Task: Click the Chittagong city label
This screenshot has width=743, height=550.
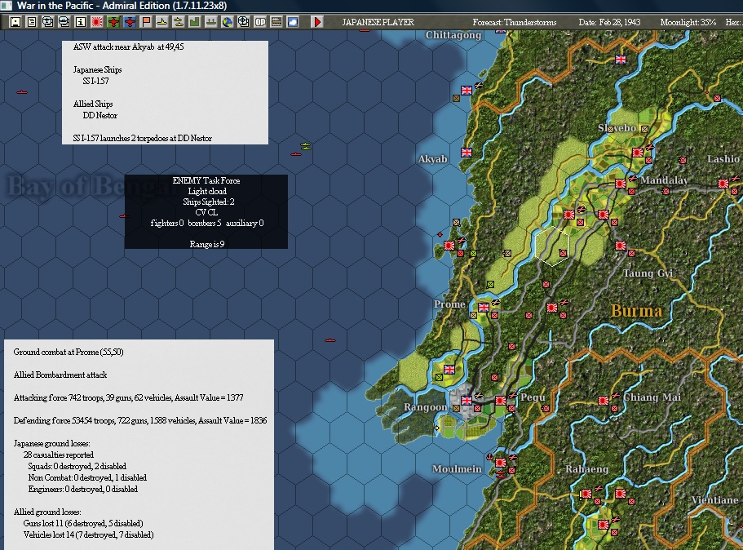Action: point(453,35)
